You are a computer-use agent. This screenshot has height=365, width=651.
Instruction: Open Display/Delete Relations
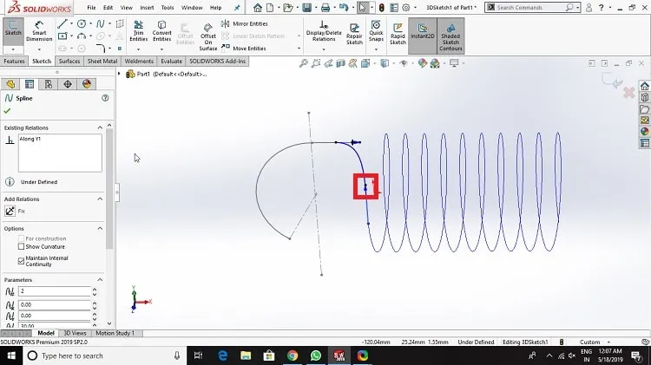click(324, 31)
